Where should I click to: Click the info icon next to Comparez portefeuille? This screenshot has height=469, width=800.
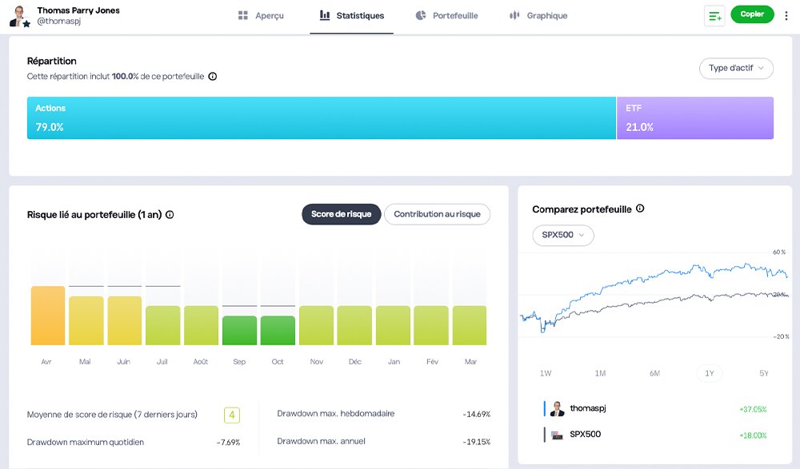click(x=640, y=209)
